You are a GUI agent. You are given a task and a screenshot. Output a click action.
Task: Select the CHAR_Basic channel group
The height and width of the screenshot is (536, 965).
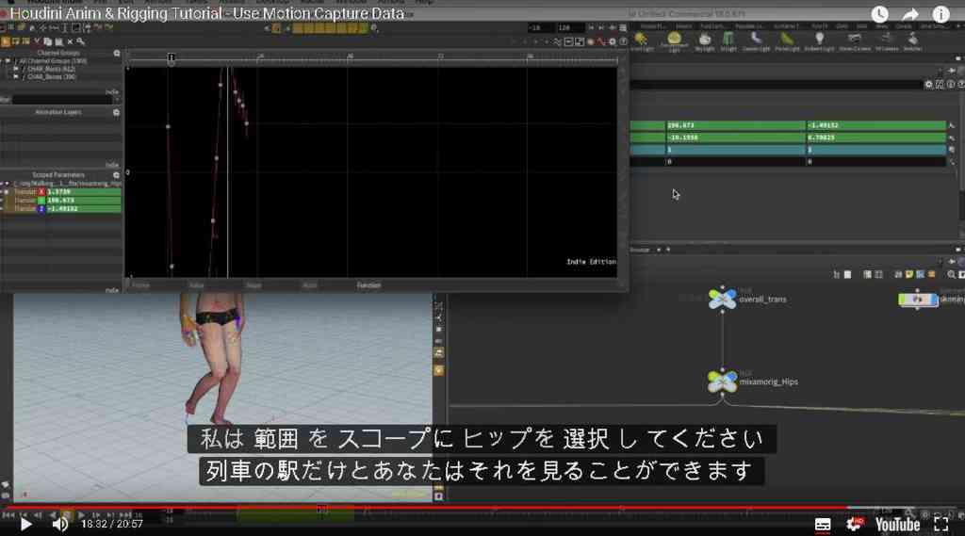51,69
